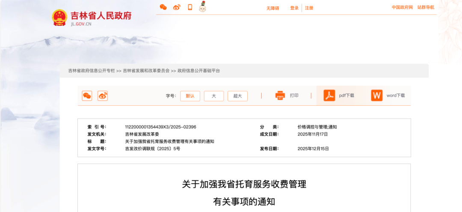Set font size to 超大
The width and height of the screenshot is (462, 212).
click(237, 96)
